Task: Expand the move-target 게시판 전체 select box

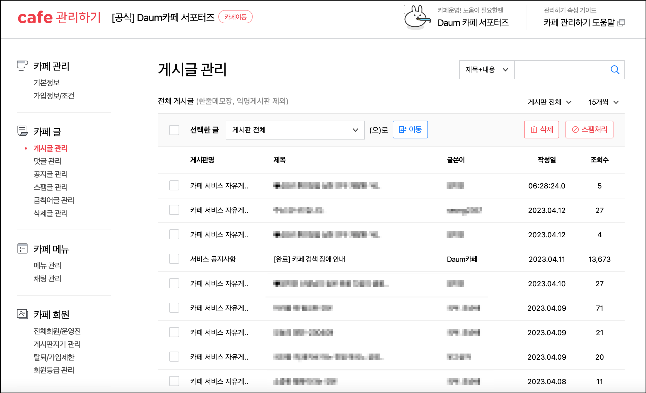Action: 295,130
